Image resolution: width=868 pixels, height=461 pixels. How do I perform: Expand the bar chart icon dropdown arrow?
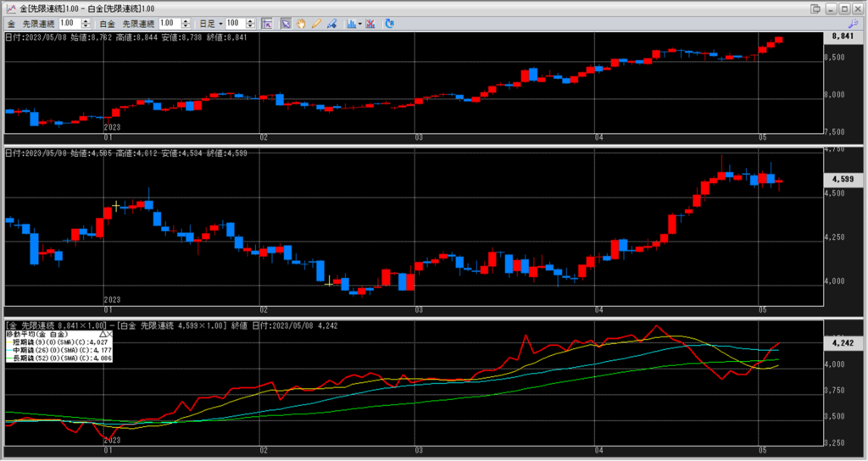360,24
